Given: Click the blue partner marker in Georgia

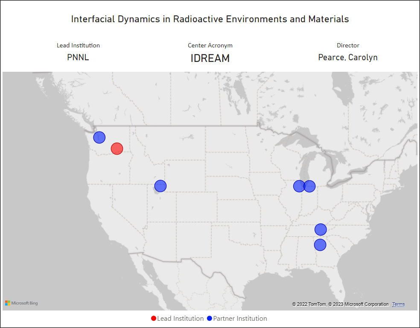Looking at the screenshot, I should point(320,245).
